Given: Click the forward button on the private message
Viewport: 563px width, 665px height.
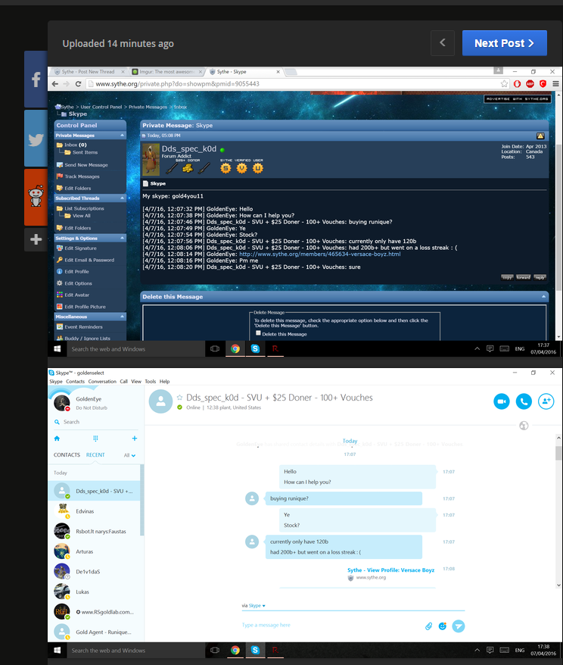Looking at the screenshot, I should [524, 277].
